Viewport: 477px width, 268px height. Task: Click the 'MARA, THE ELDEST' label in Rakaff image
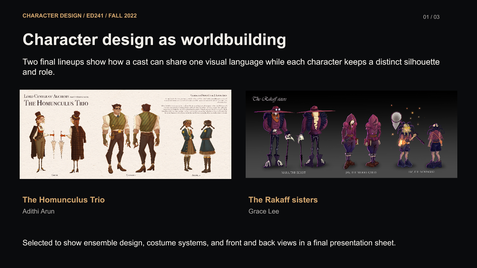point(293,173)
